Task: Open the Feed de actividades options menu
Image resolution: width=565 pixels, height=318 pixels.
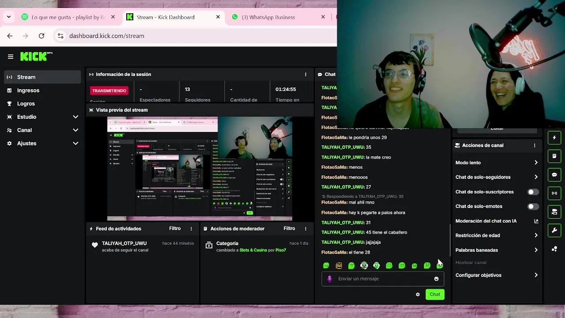Action: 191,229
